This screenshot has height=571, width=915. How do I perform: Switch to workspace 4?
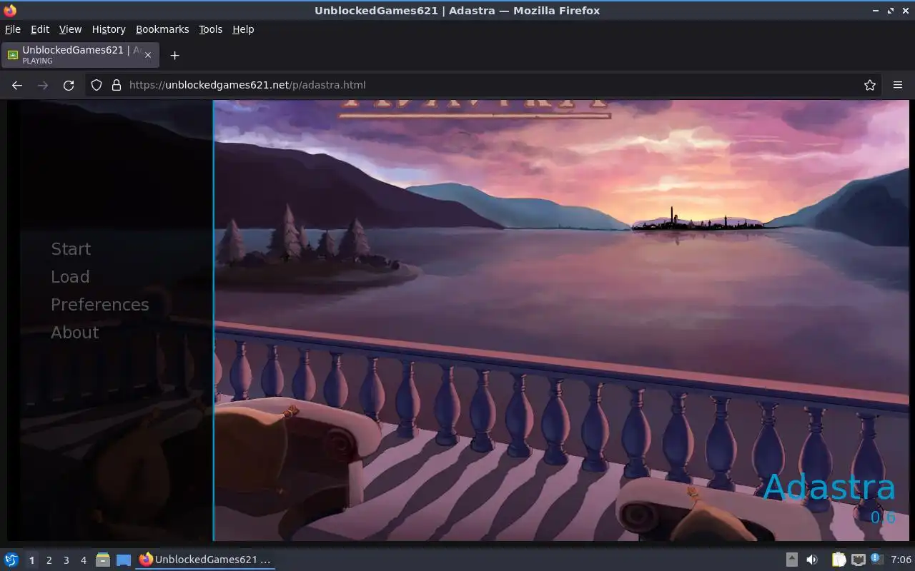click(x=84, y=560)
